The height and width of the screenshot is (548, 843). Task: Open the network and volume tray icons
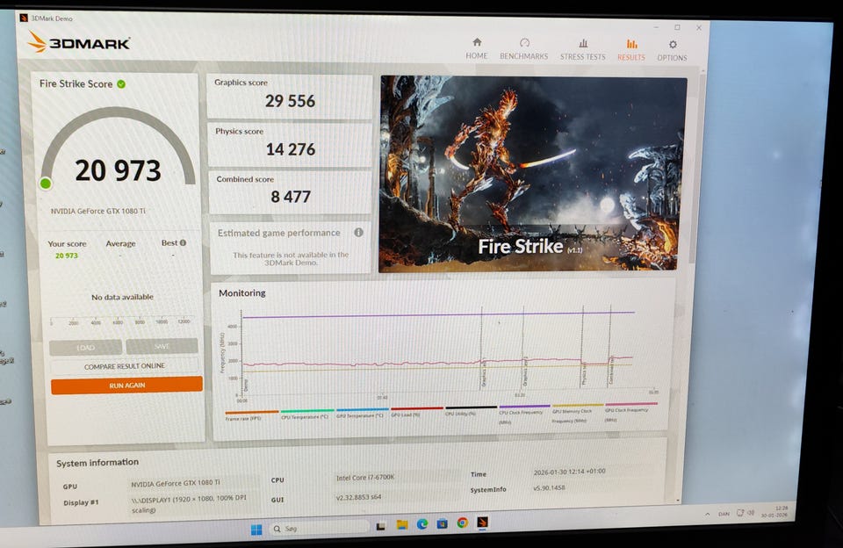tap(746, 513)
